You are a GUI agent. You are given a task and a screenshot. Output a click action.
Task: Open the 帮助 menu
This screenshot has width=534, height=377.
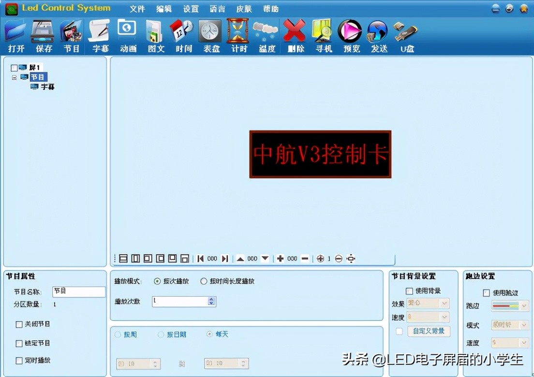(x=271, y=8)
